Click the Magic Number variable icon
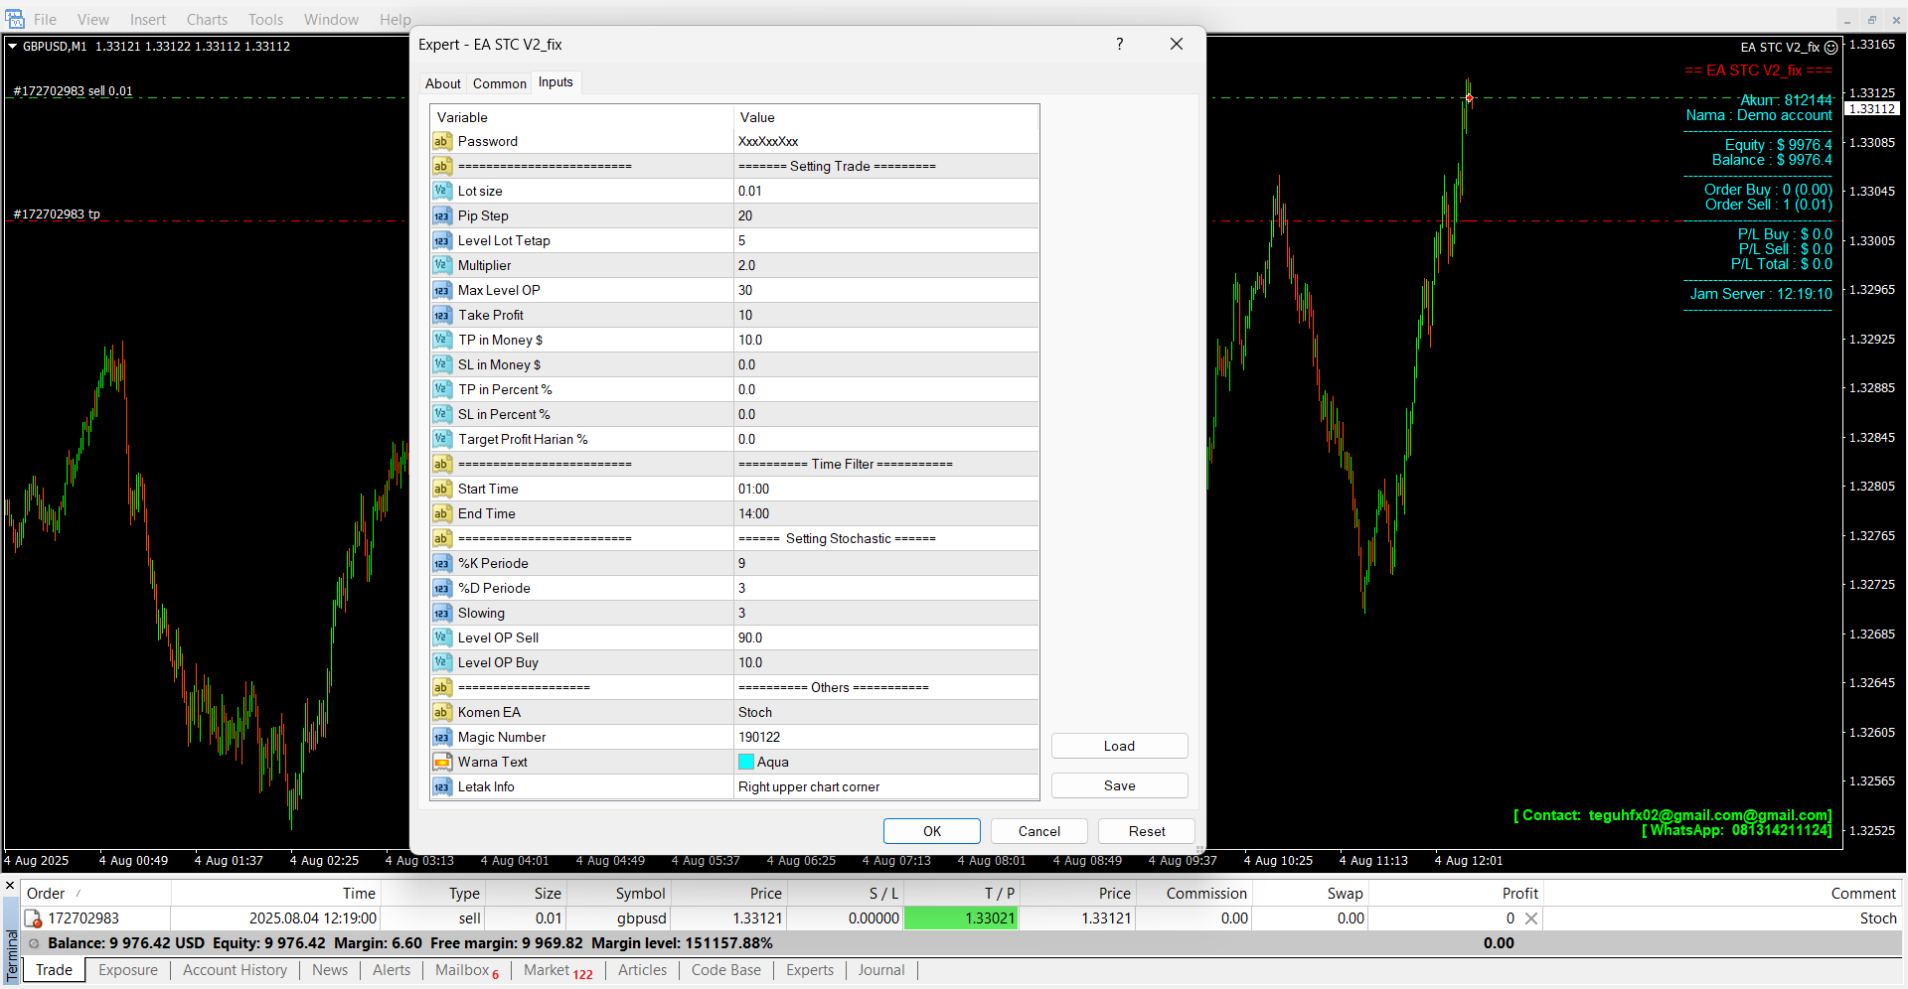Screen dimensions: 1908x989 click(x=442, y=738)
